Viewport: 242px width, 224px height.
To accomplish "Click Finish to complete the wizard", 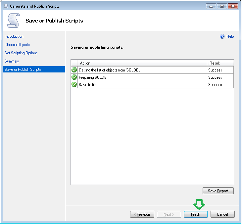I will 196,214.
